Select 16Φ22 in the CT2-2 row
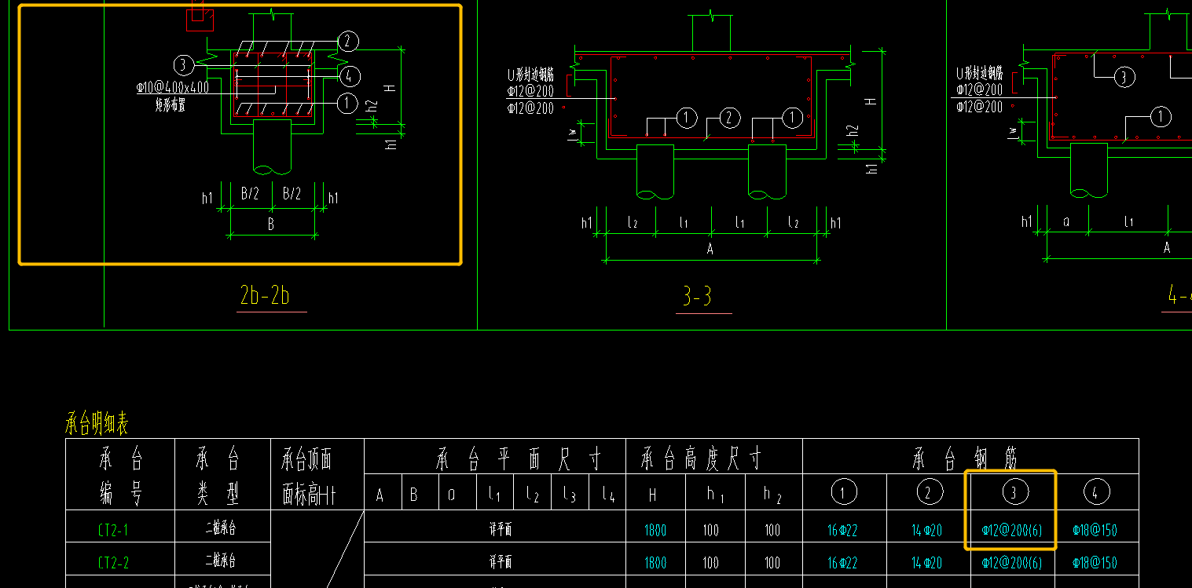 click(x=842, y=563)
